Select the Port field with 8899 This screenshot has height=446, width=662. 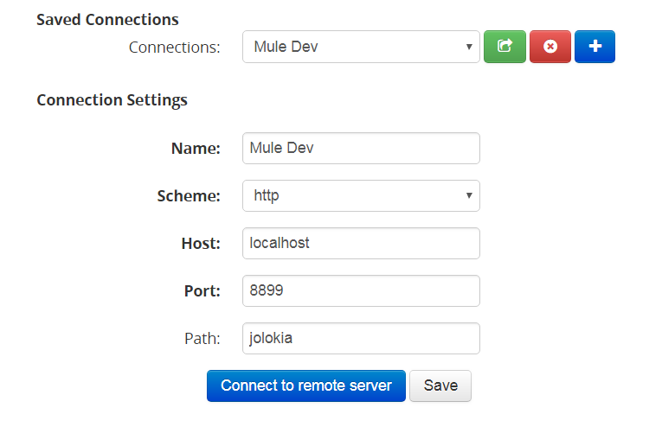pos(361,290)
